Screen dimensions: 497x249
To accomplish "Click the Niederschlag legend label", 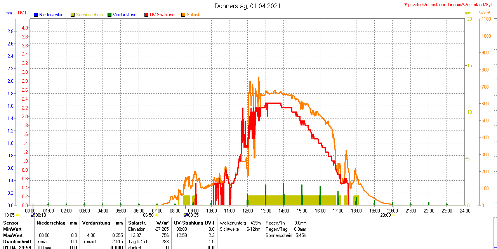I will point(51,15).
